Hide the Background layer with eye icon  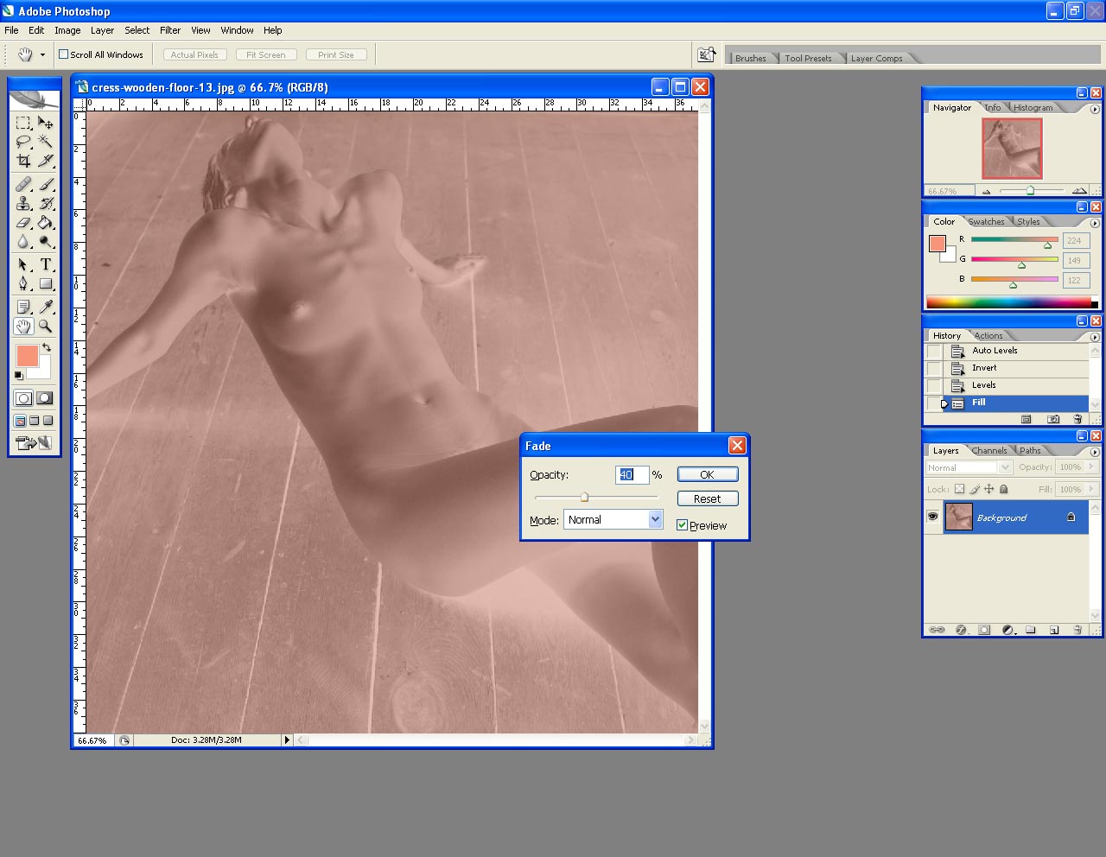tap(932, 517)
